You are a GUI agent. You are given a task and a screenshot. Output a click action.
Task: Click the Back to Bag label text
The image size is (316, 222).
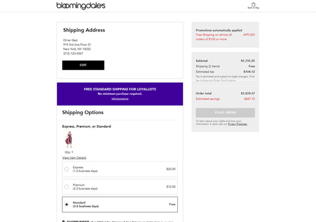pyautogui.click(x=253, y=8)
